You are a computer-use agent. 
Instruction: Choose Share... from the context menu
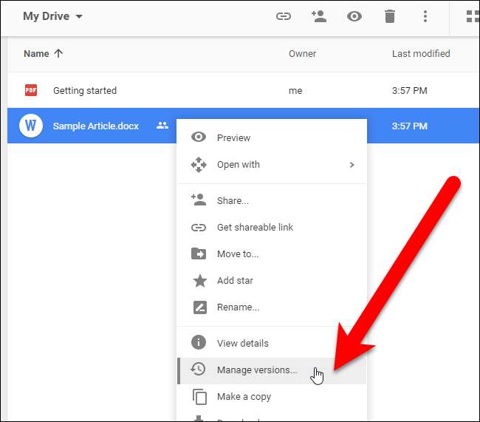(x=233, y=200)
